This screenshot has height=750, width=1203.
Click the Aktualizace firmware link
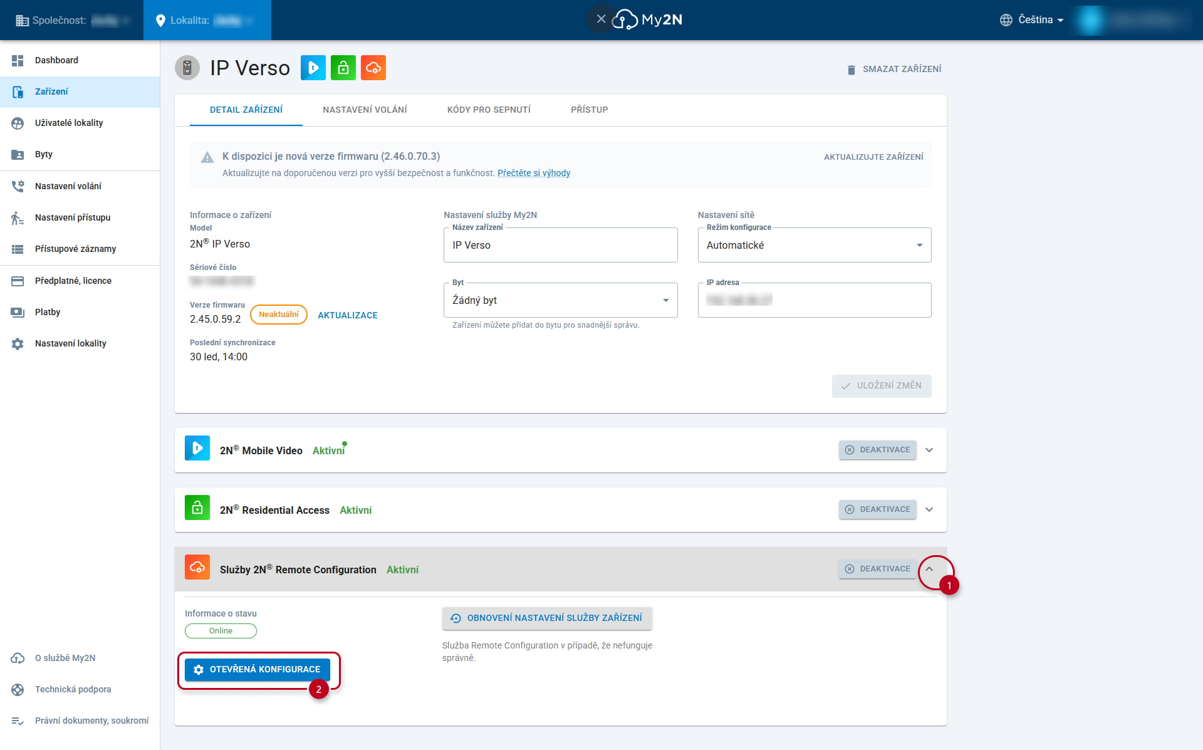[x=348, y=315]
